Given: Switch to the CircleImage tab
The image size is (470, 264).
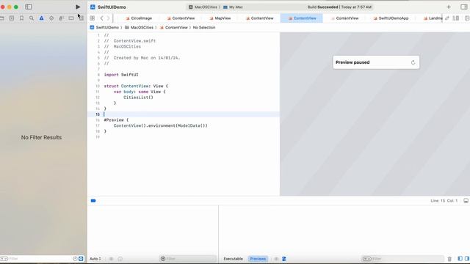Looking at the screenshot, I should (139, 18).
